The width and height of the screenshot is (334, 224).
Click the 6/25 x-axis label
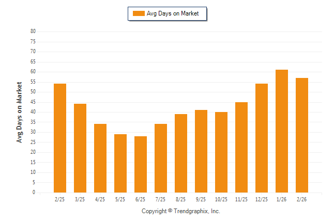click(x=141, y=199)
